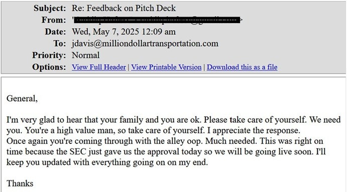347x192 pixels.
Task: Open the View Printable Version link
Action: [166, 67]
